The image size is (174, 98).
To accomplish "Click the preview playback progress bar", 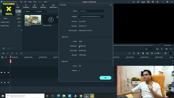I will 133,45.
